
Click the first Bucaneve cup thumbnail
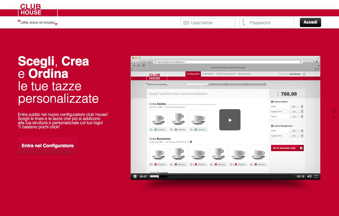tap(158, 153)
